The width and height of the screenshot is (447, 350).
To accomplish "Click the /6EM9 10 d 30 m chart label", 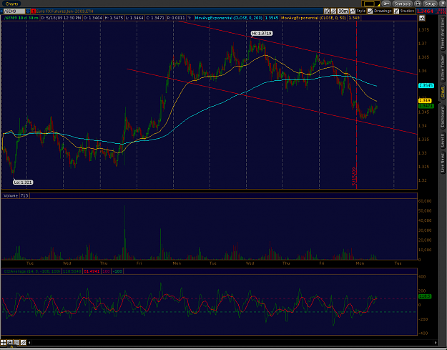I will [21, 18].
